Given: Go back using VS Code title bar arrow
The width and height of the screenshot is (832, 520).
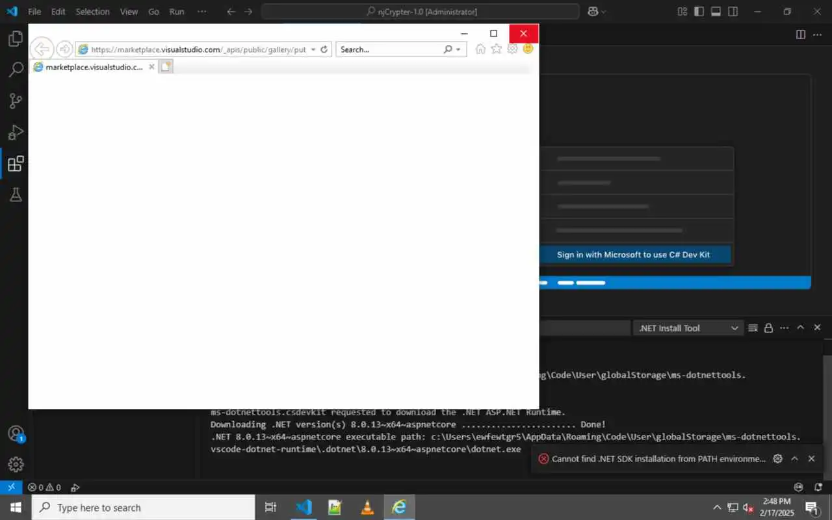Looking at the screenshot, I should (x=231, y=12).
